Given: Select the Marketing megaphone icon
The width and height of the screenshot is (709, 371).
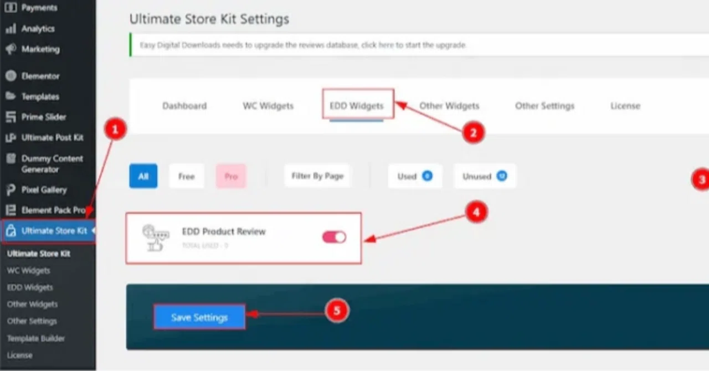Looking at the screenshot, I should pos(11,49).
